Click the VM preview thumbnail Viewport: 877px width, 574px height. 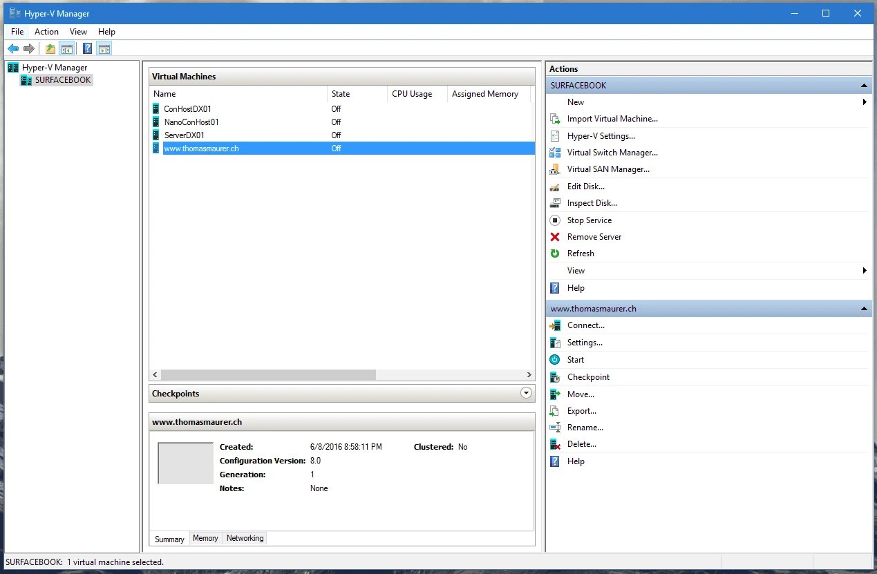click(185, 463)
